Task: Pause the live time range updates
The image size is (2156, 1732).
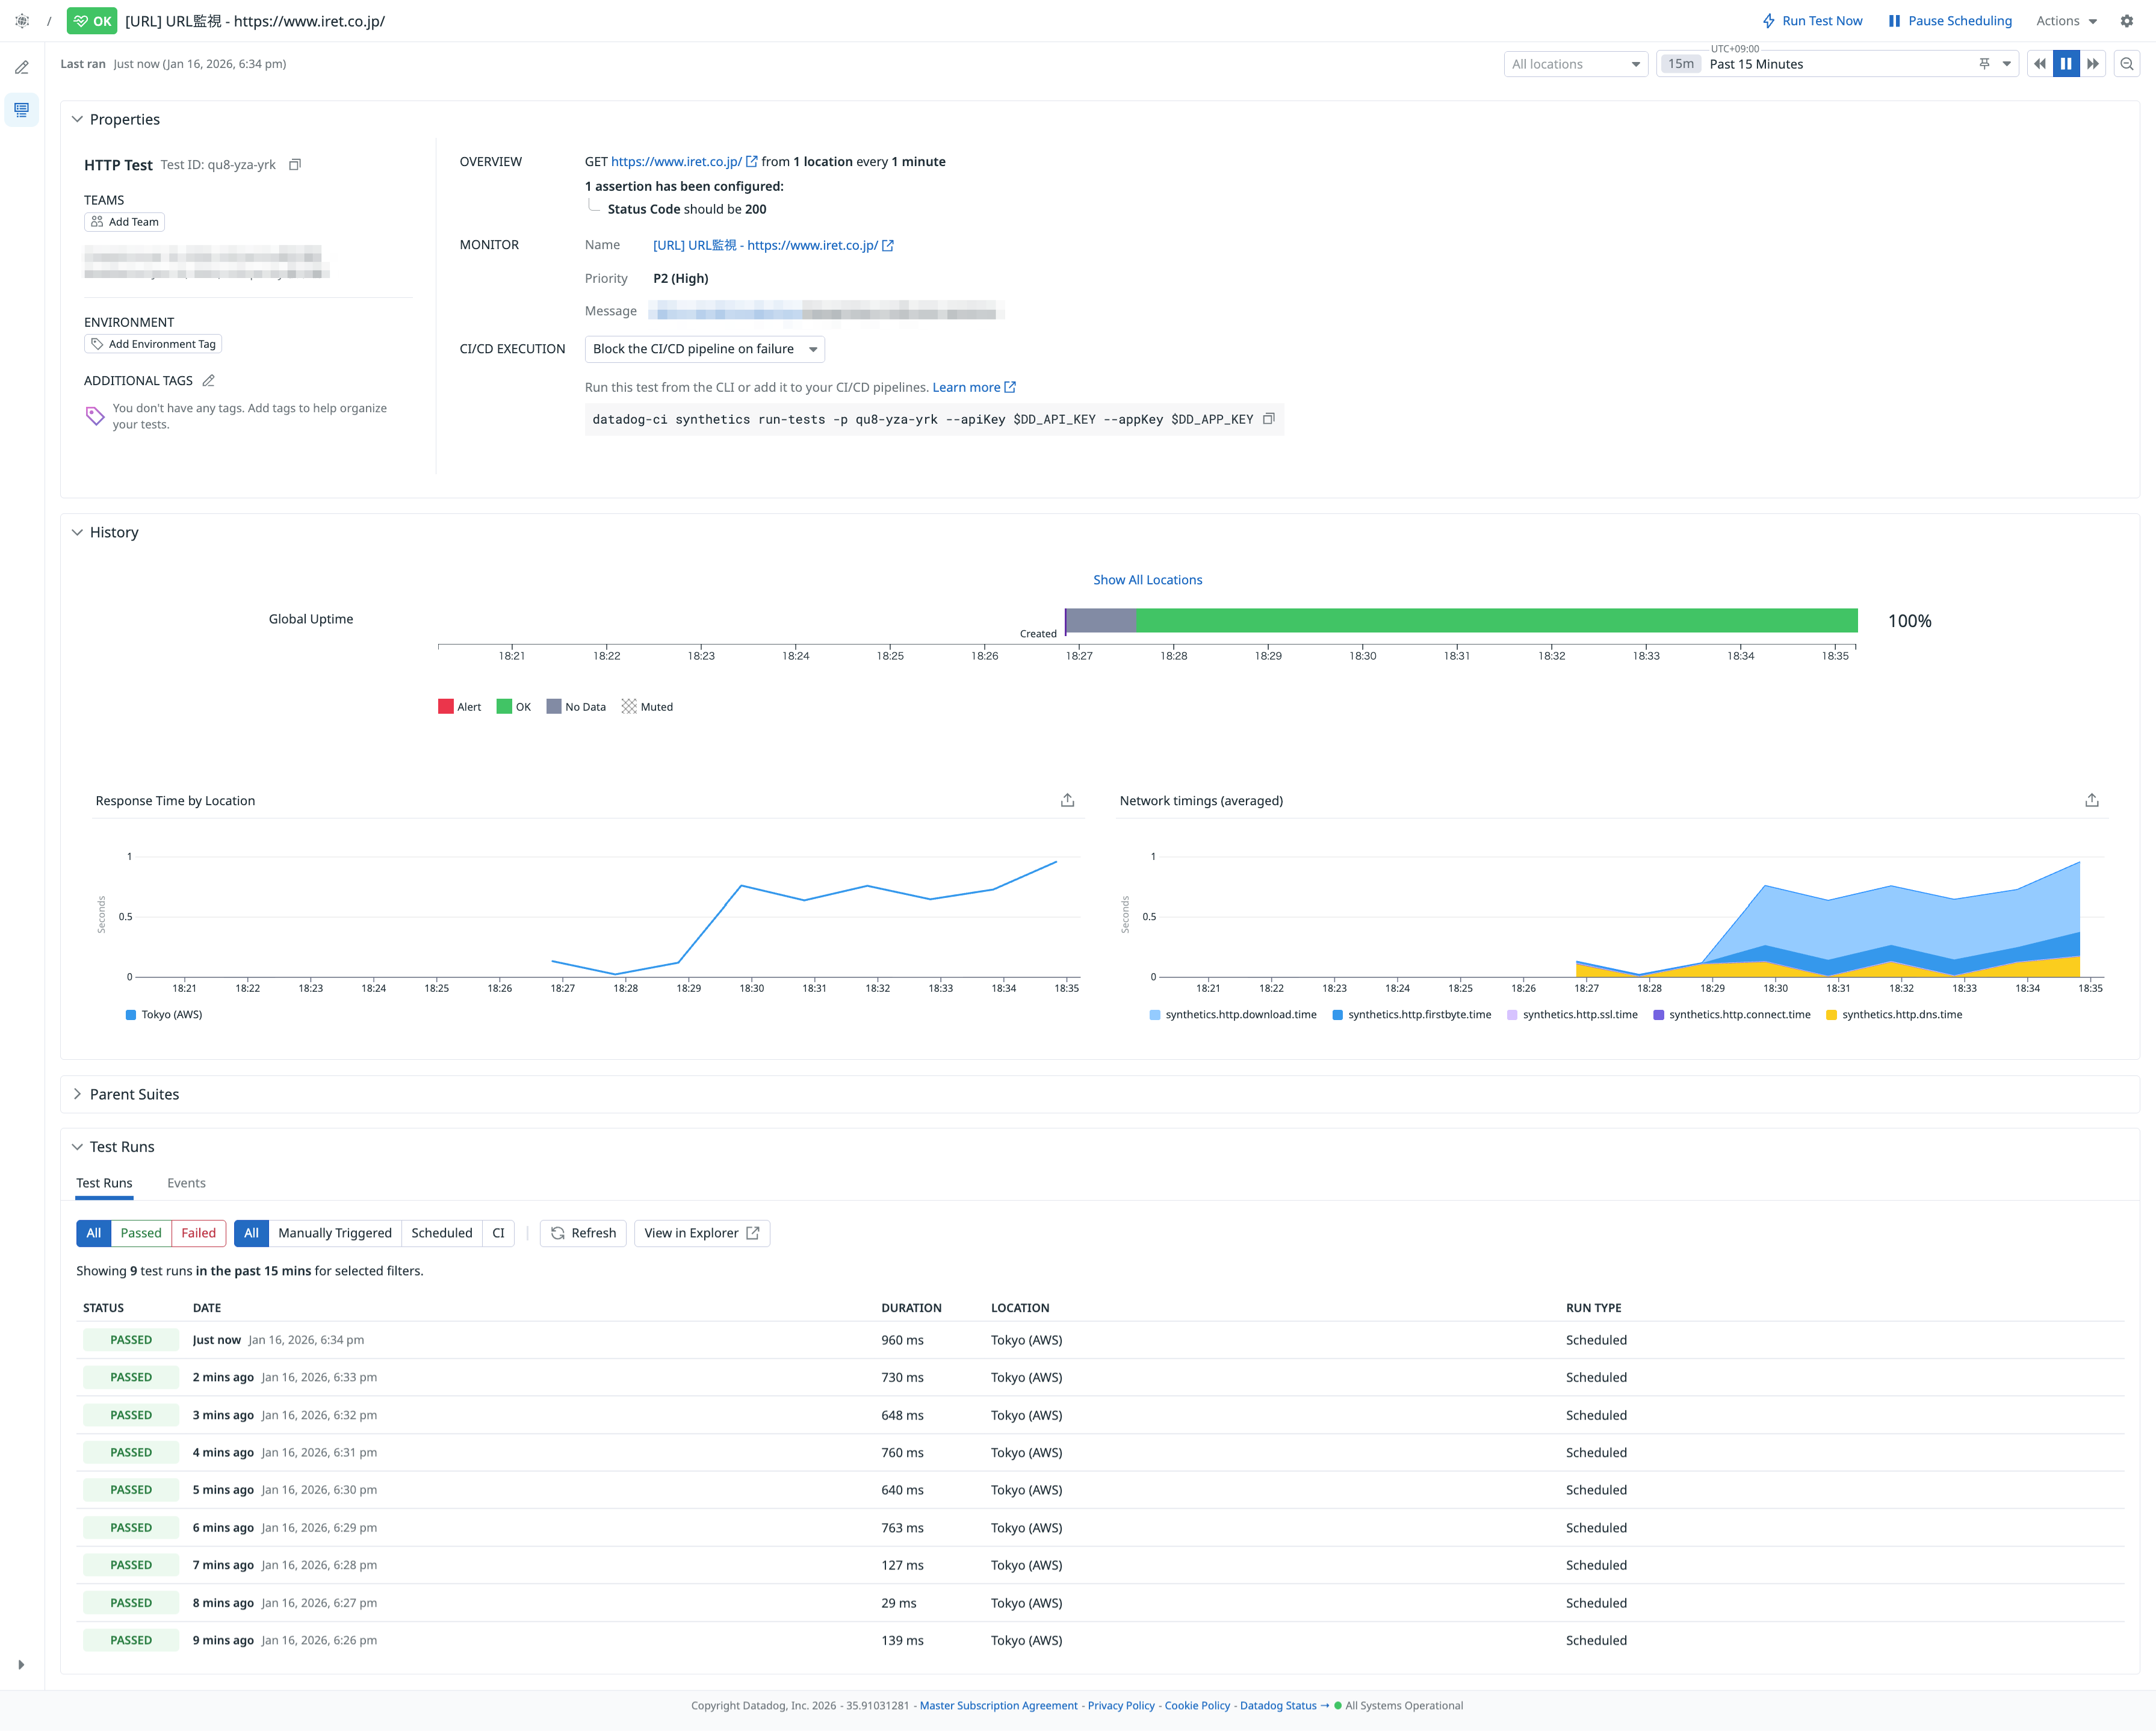Action: pyautogui.click(x=2066, y=64)
